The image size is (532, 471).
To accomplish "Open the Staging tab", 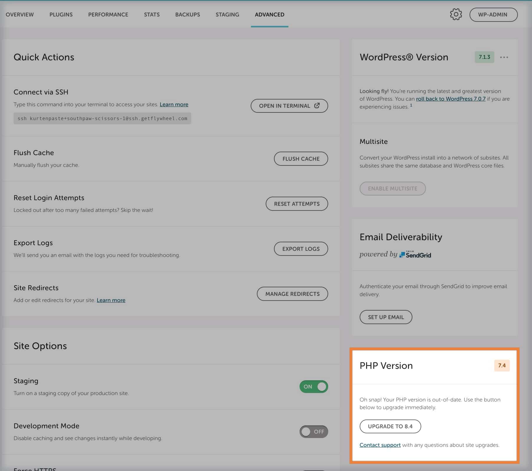I will pyautogui.click(x=227, y=14).
